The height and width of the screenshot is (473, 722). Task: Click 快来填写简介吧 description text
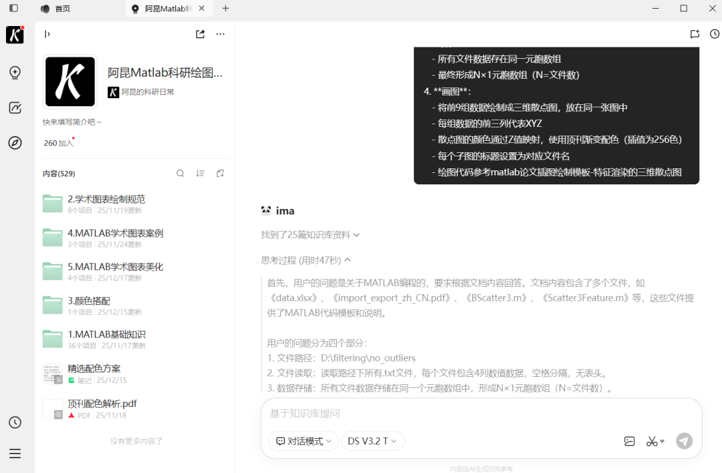[x=72, y=122]
